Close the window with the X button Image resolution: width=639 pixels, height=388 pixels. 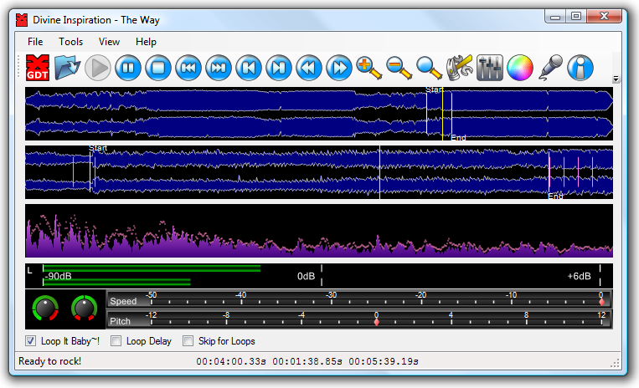605,16
